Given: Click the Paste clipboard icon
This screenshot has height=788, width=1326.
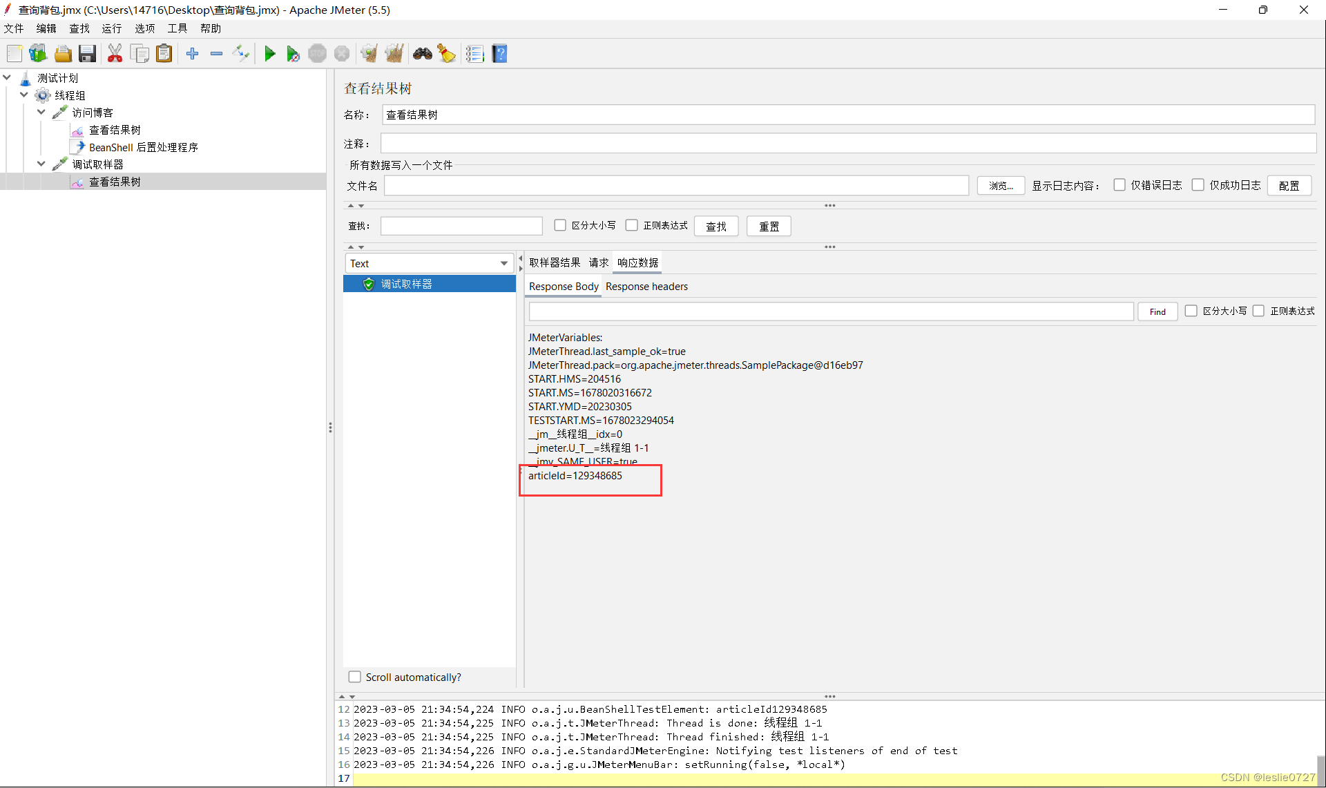Looking at the screenshot, I should (x=164, y=54).
